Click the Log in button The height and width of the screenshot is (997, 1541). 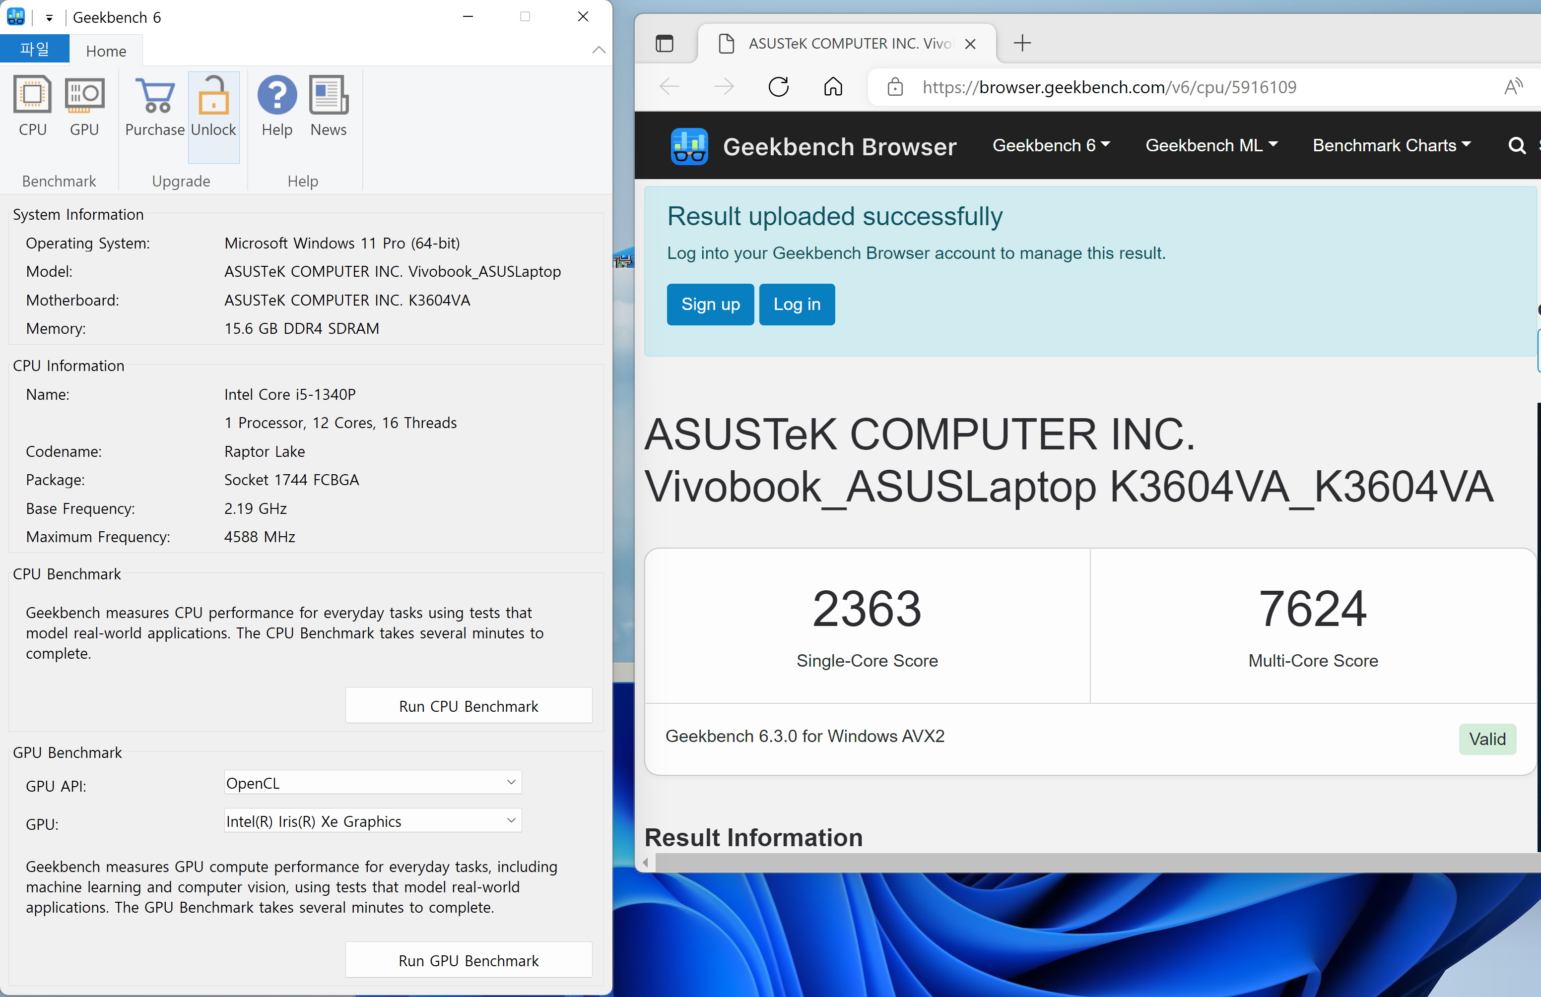point(797,304)
